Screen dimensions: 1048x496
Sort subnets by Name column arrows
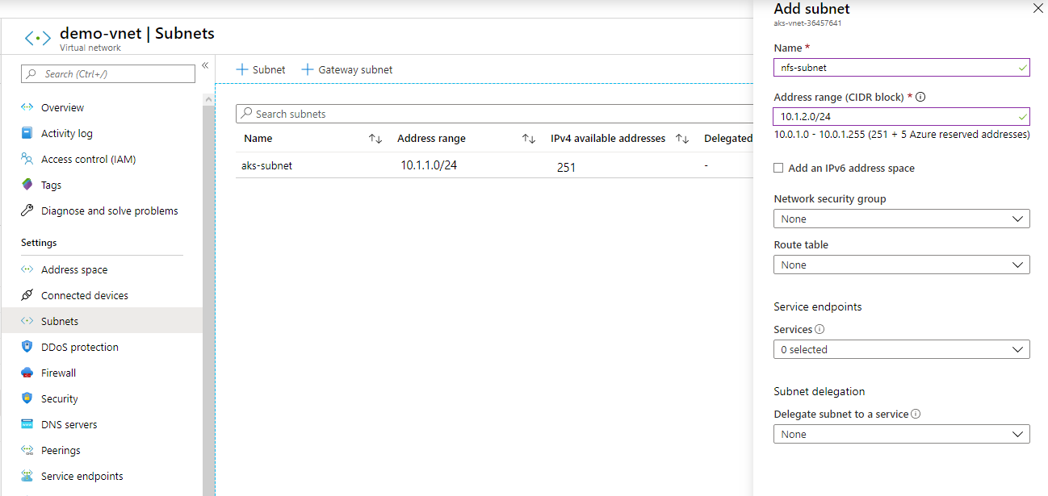coord(375,139)
